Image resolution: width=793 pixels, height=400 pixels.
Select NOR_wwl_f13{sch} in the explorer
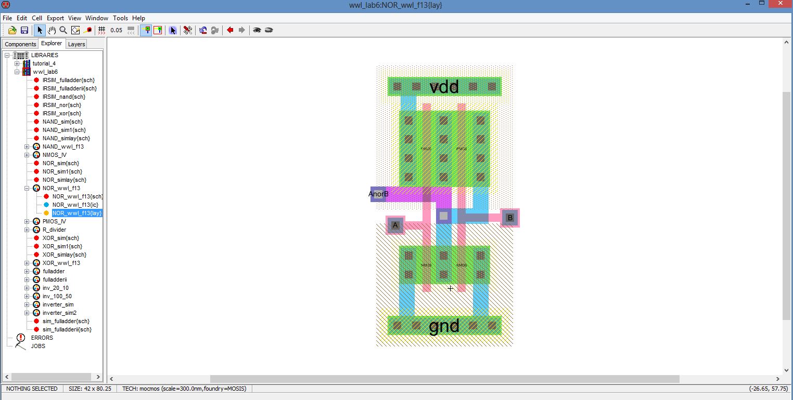point(78,196)
